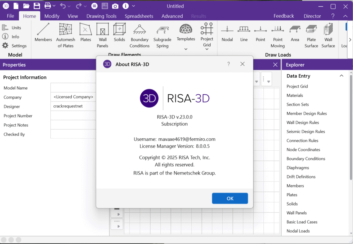Screen dimensions: 353x244
Task: Click the About dialog help question mark
Action: coord(229,64)
